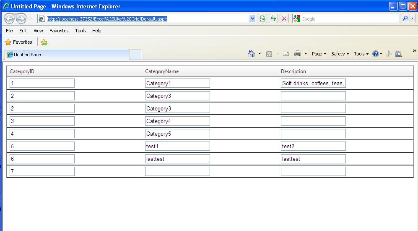The width and height of the screenshot is (418, 231).
Task: Open the recent pages dropdown beside Forward
Action: [x=30, y=19]
